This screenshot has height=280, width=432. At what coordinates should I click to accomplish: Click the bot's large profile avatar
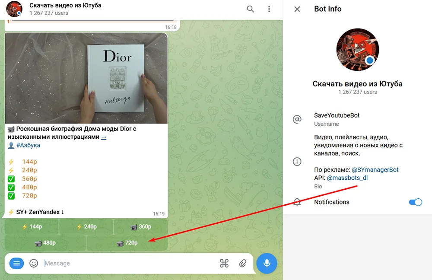pos(357,50)
